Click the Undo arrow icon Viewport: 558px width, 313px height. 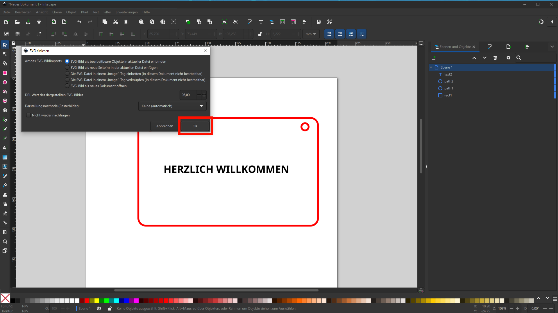coord(79,22)
